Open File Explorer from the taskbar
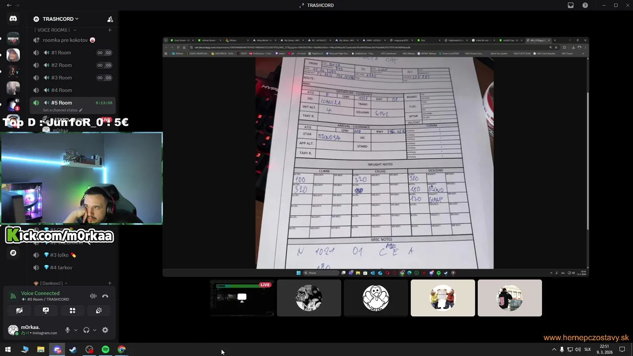 click(x=41, y=350)
